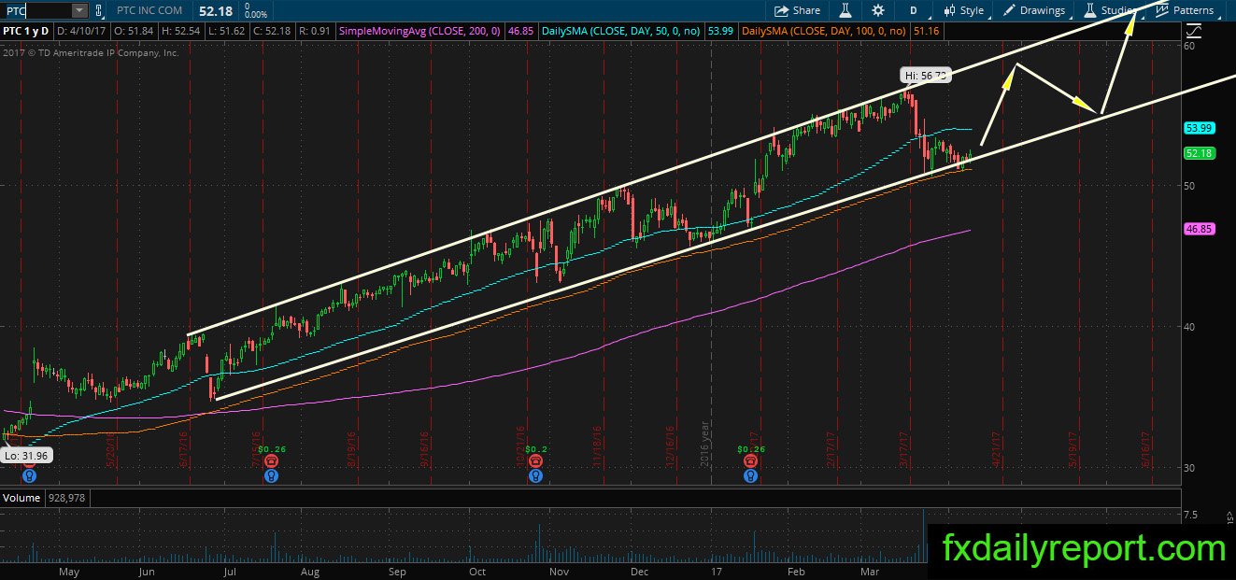This screenshot has height=580, width=1236.
Task: Click the D: 4/10/17 date readout
Action: (80, 31)
